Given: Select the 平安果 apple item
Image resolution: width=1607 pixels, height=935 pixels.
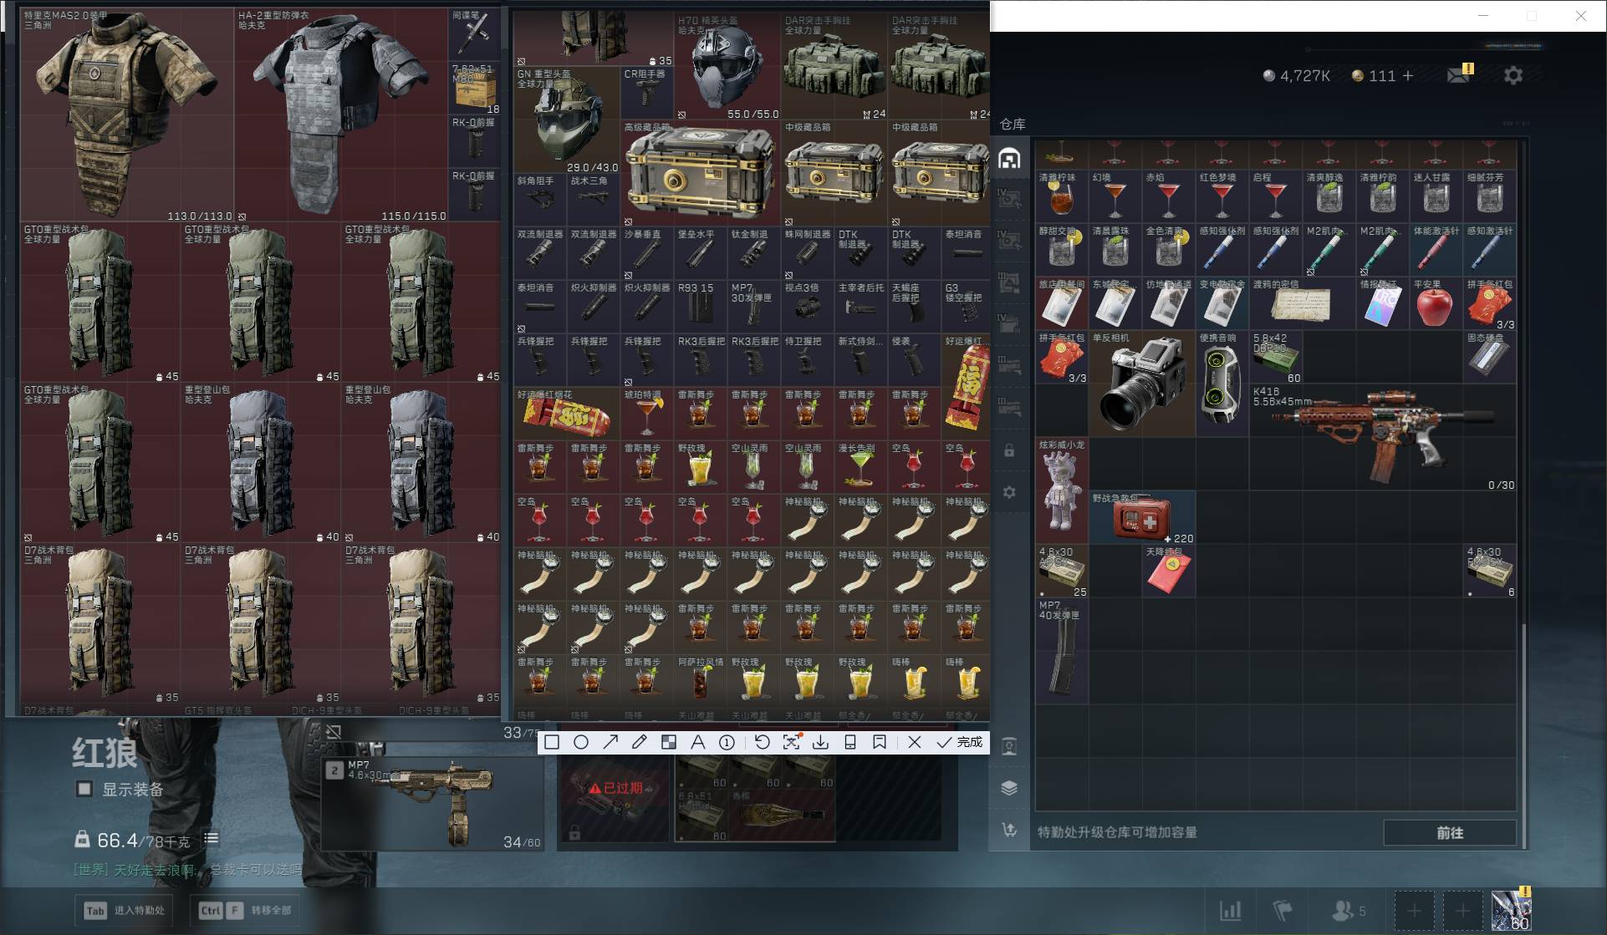Looking at the screenshot, I should (x=1436, y=303).
